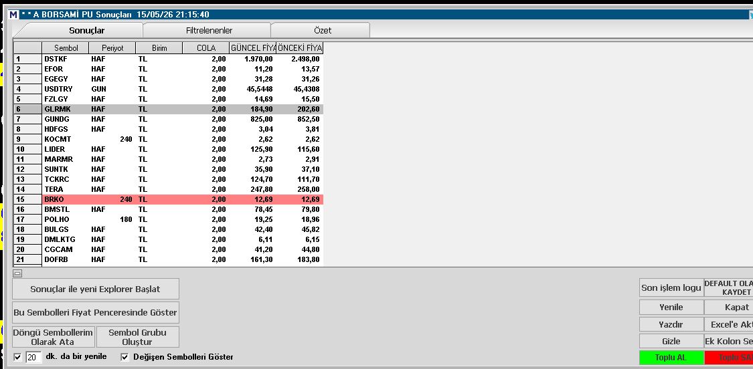Viewport: 753px width, 369px height.
Task: Click the M application icon in title bar
Action: pyautogui.click(x=13, y=15)
